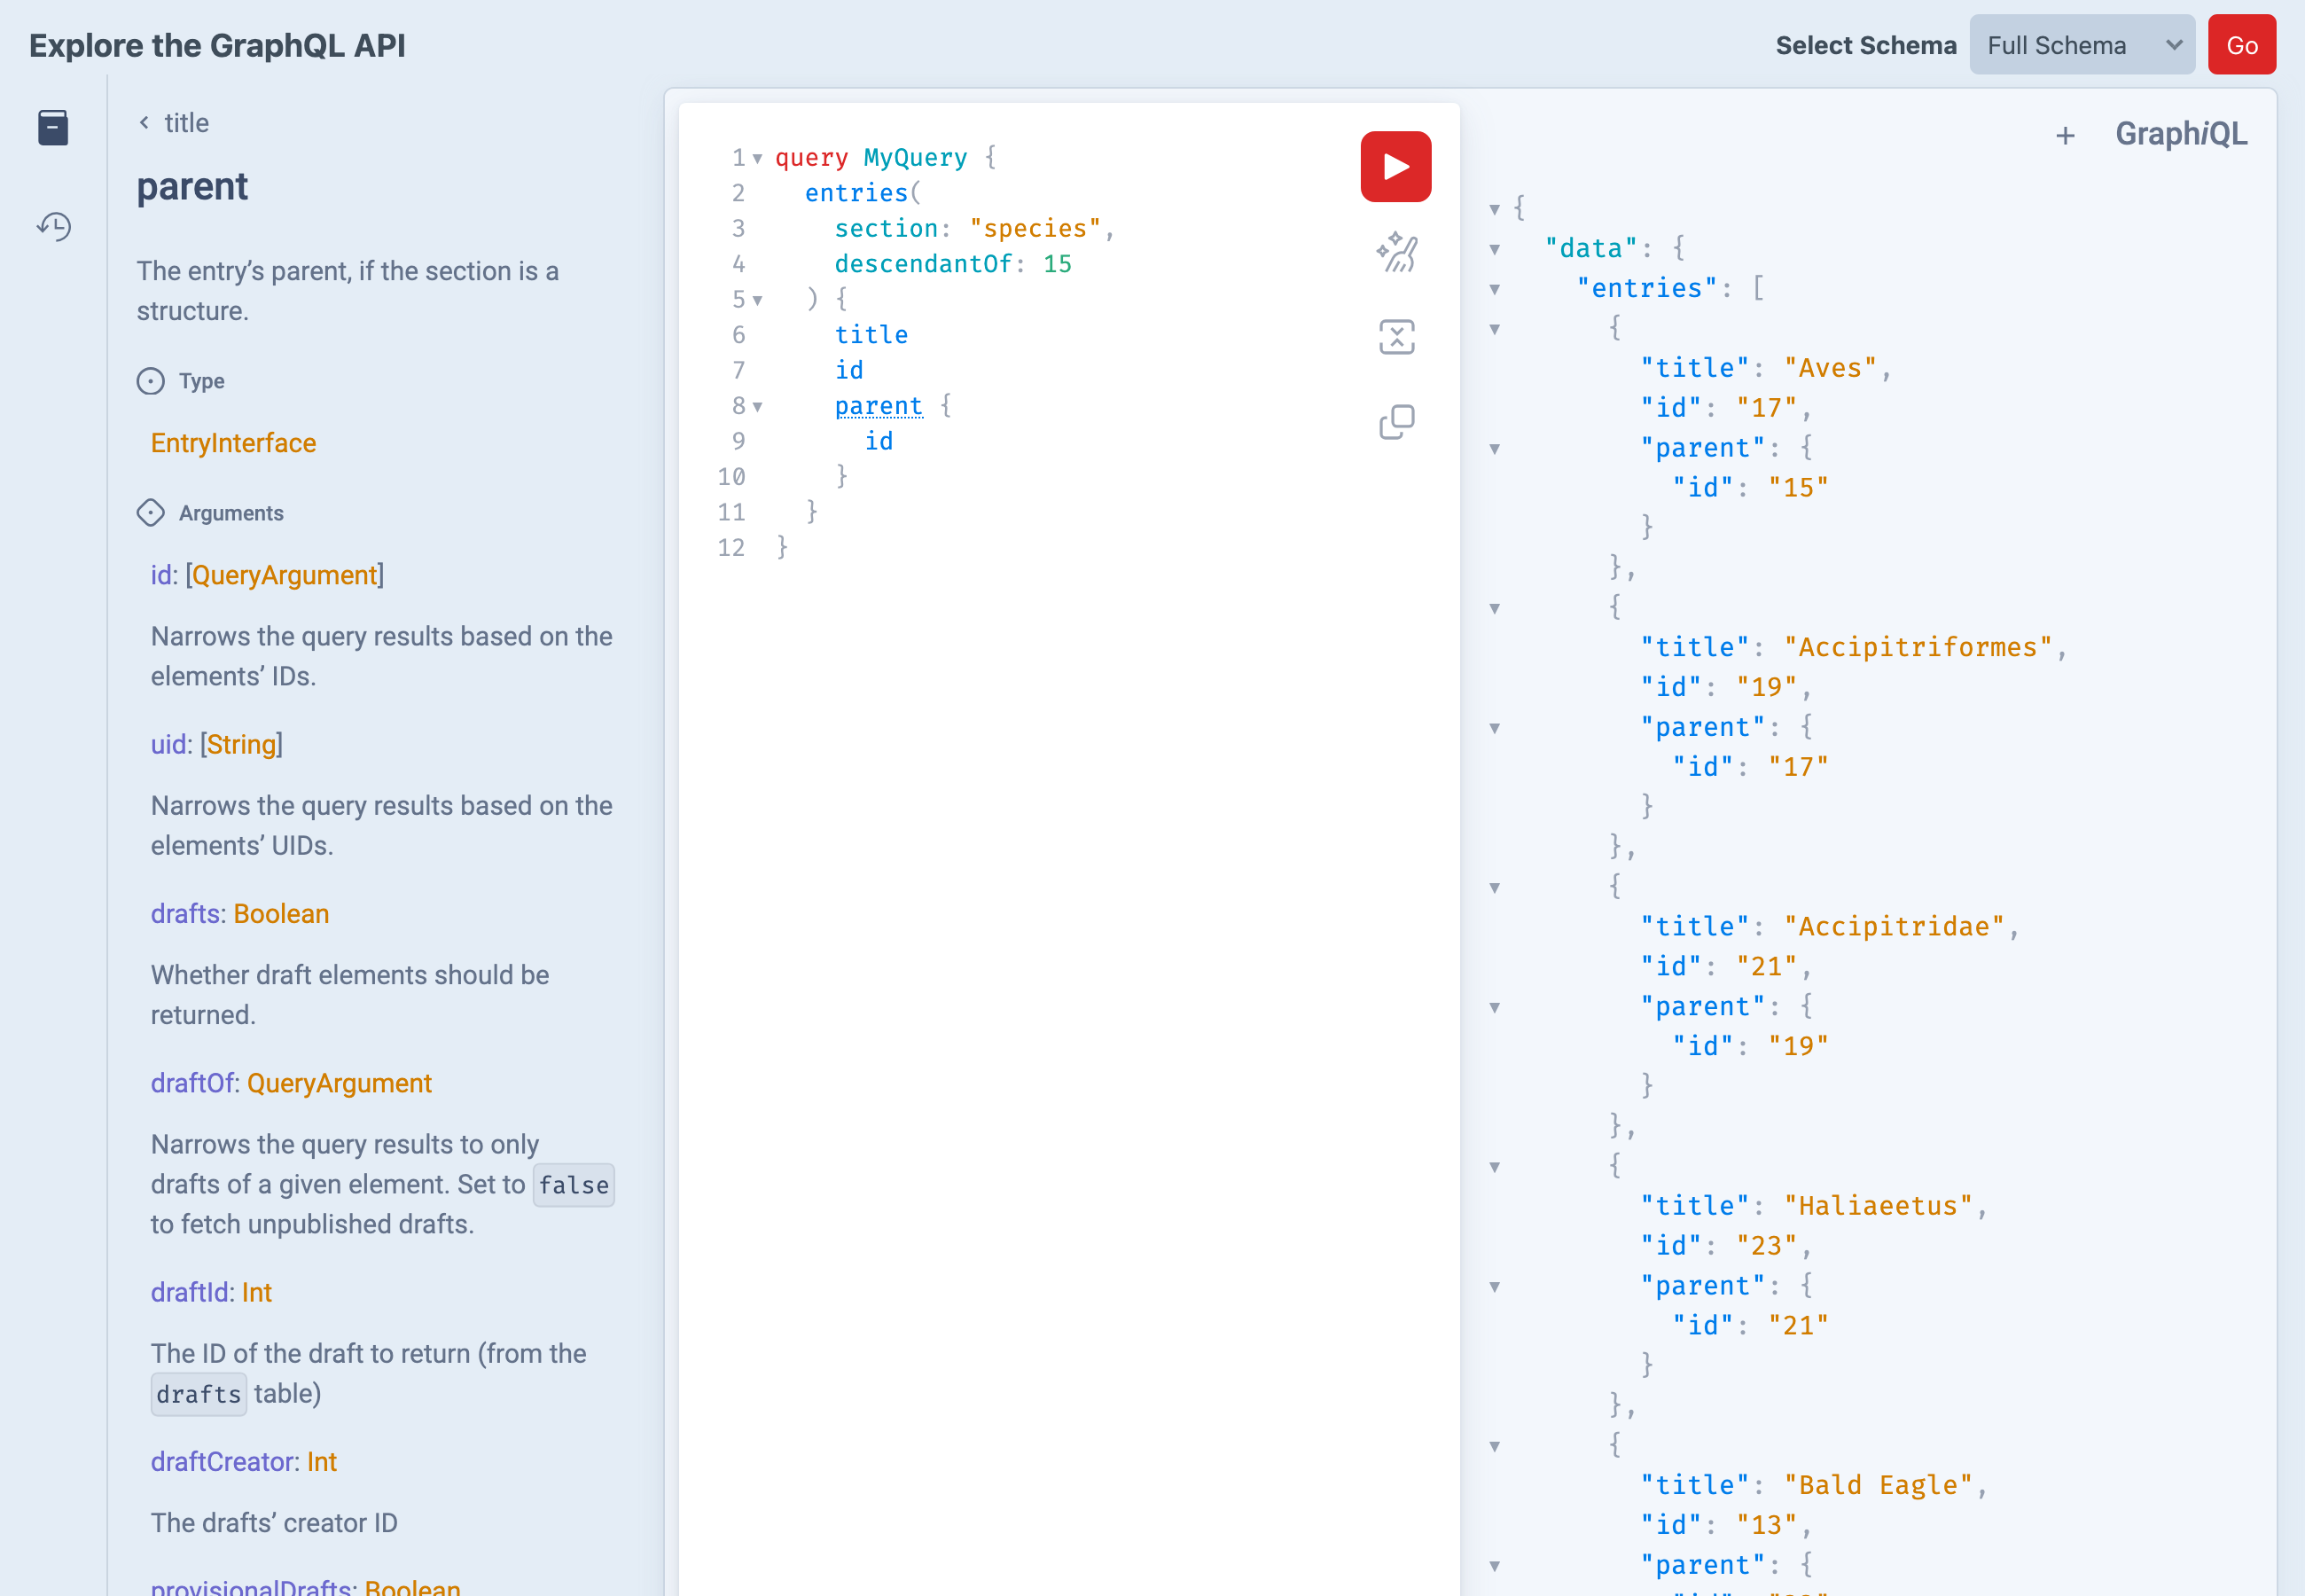Image resolution: width=2305 pixels, height=1596 pixels.
Task: Copy the query to clipboard
Action: coord(1396,420)
